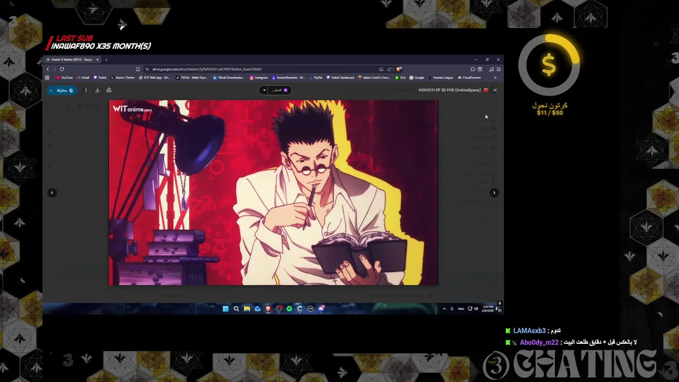Open the Google bookmark
This screenshot has height=382, width=679.
click(417, 77)
